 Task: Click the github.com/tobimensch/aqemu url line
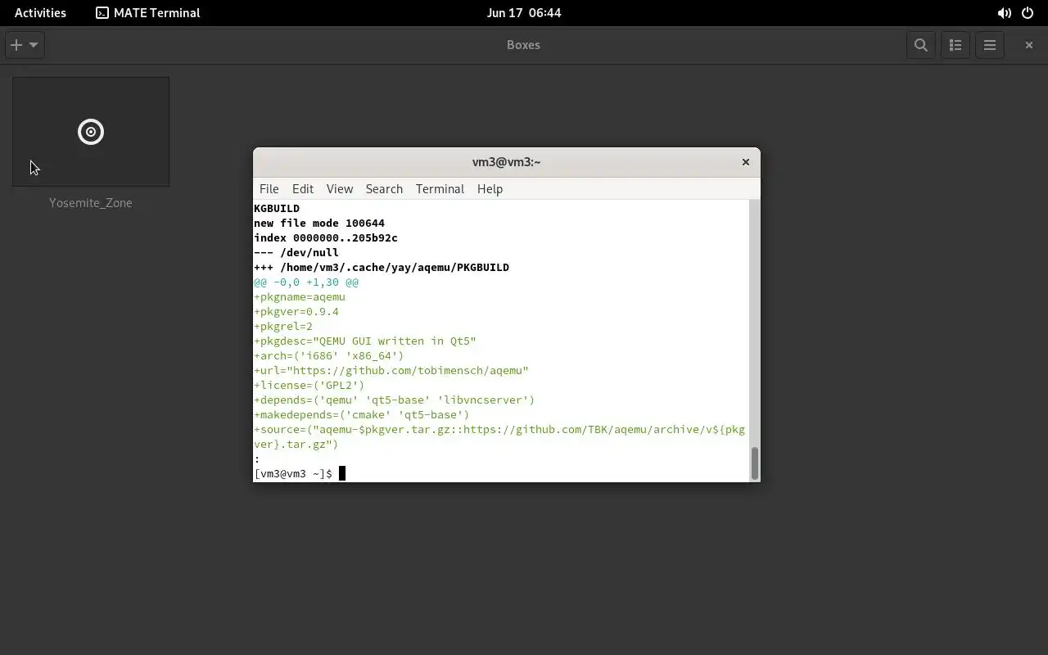point(391,370)
